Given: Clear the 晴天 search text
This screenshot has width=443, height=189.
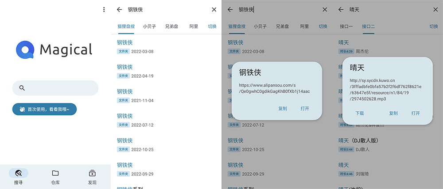Looking at the screenshot, I should (x=435, y=9).
